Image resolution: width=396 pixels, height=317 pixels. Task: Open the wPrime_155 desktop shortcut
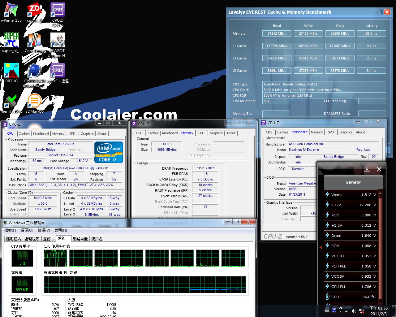11,12
